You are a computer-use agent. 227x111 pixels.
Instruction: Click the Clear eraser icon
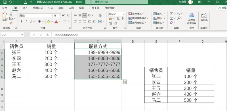(x=171, y=23)
